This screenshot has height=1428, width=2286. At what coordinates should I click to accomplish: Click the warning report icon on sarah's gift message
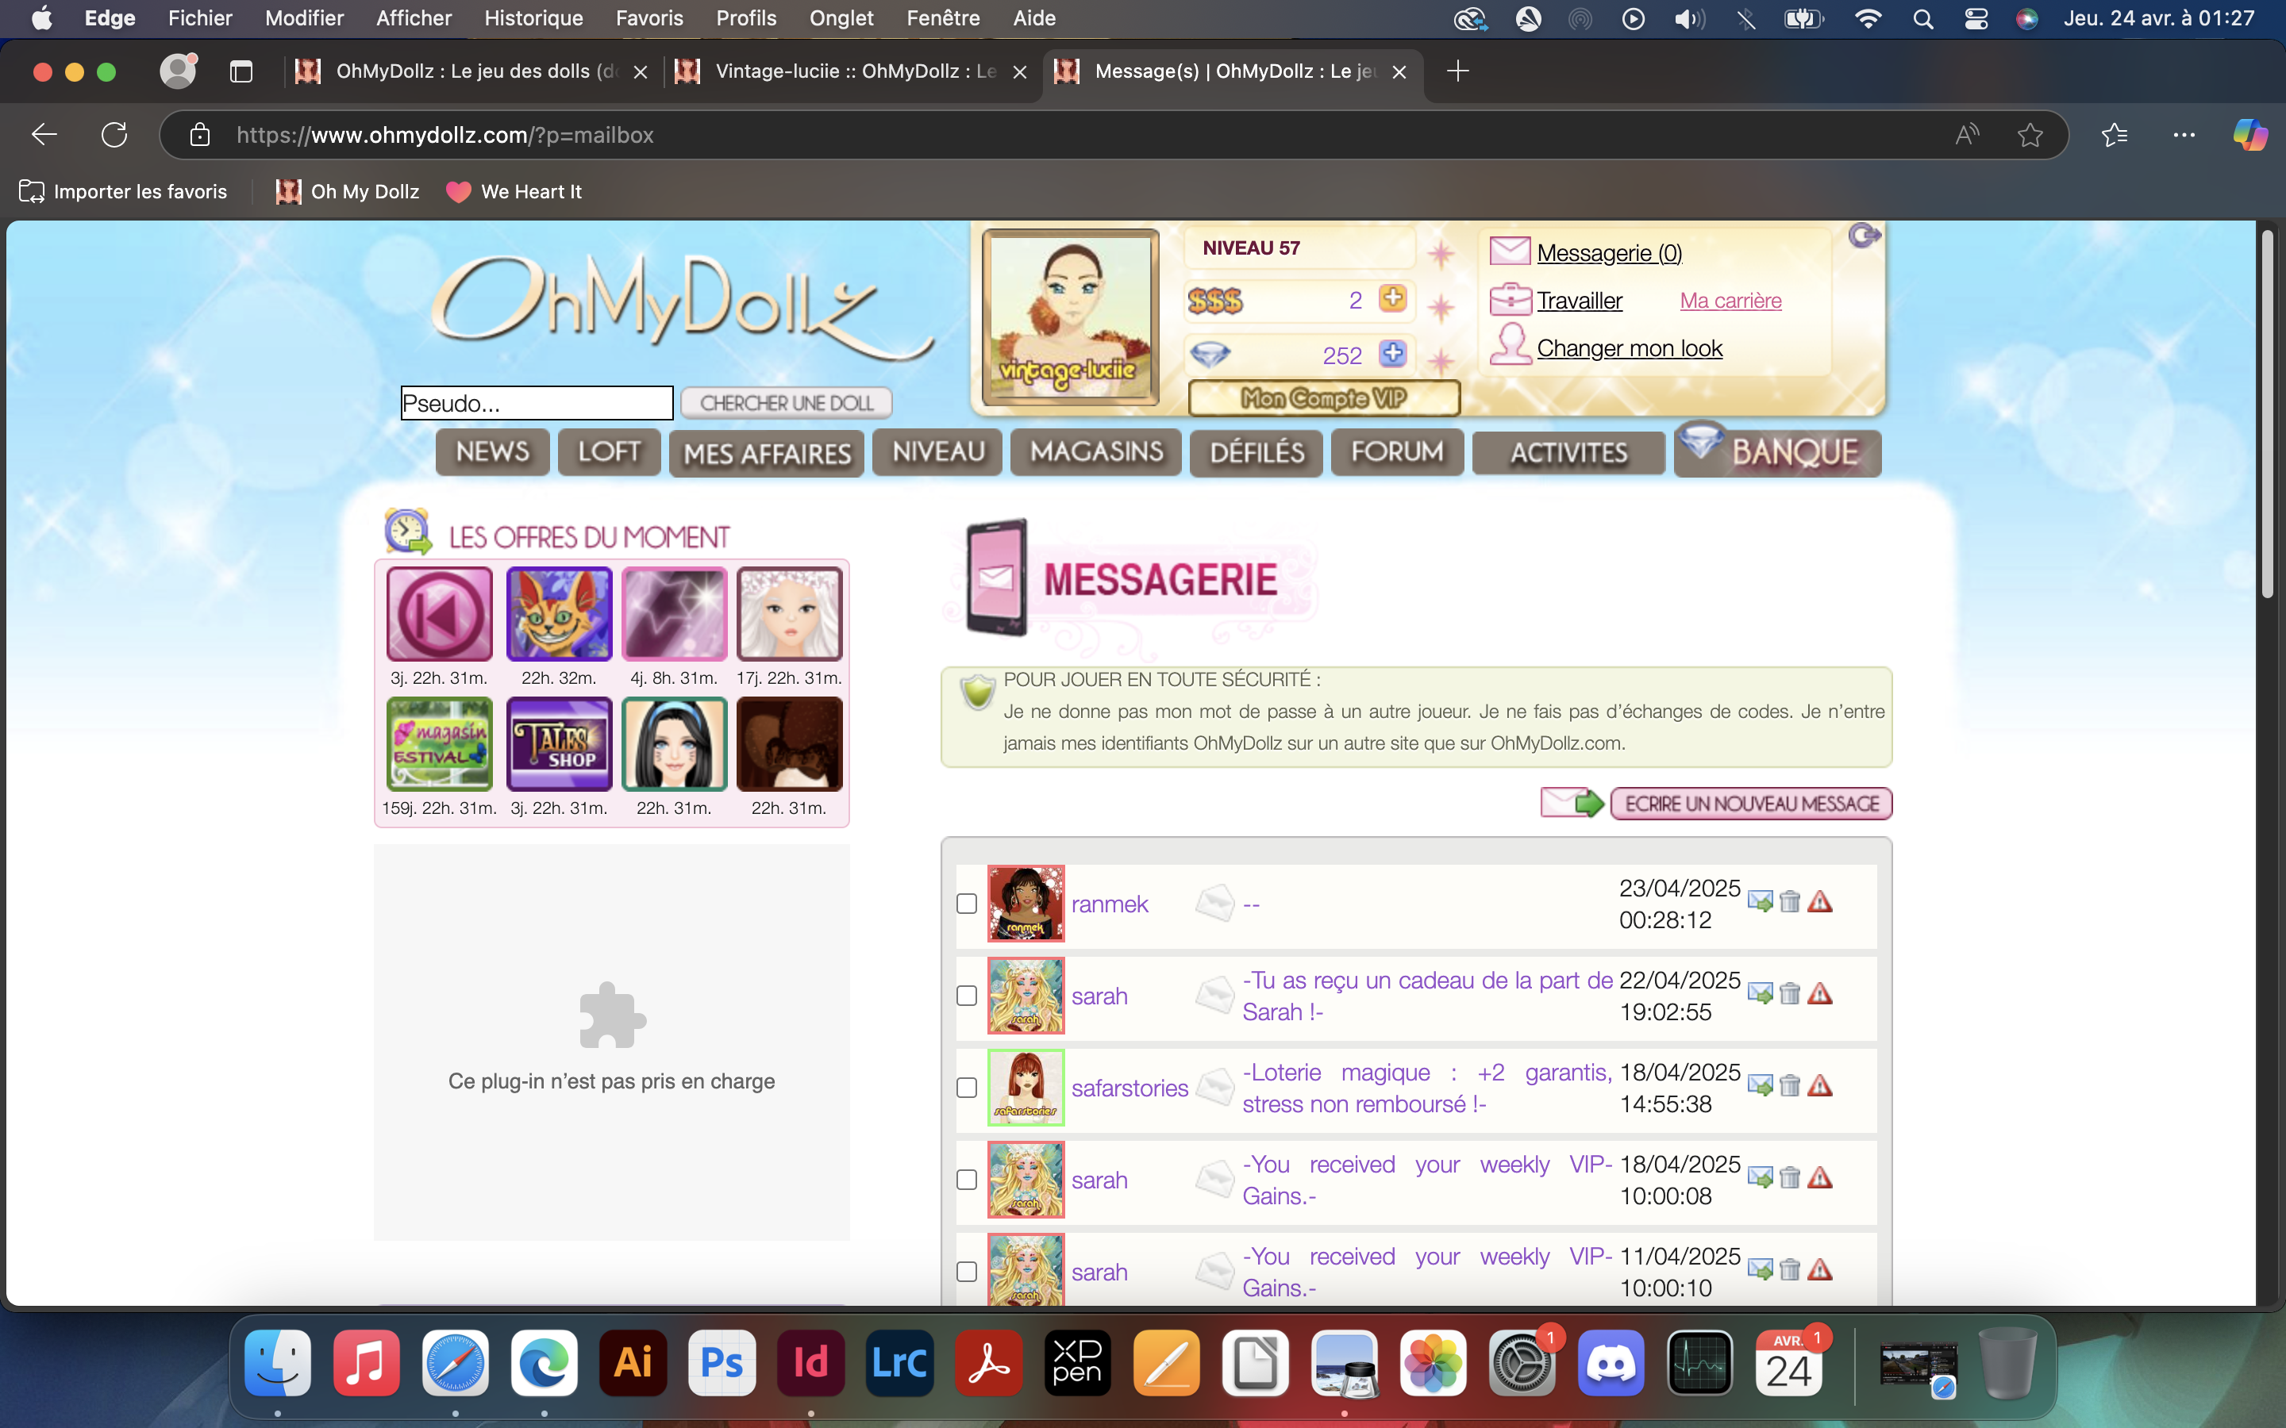1819,993
